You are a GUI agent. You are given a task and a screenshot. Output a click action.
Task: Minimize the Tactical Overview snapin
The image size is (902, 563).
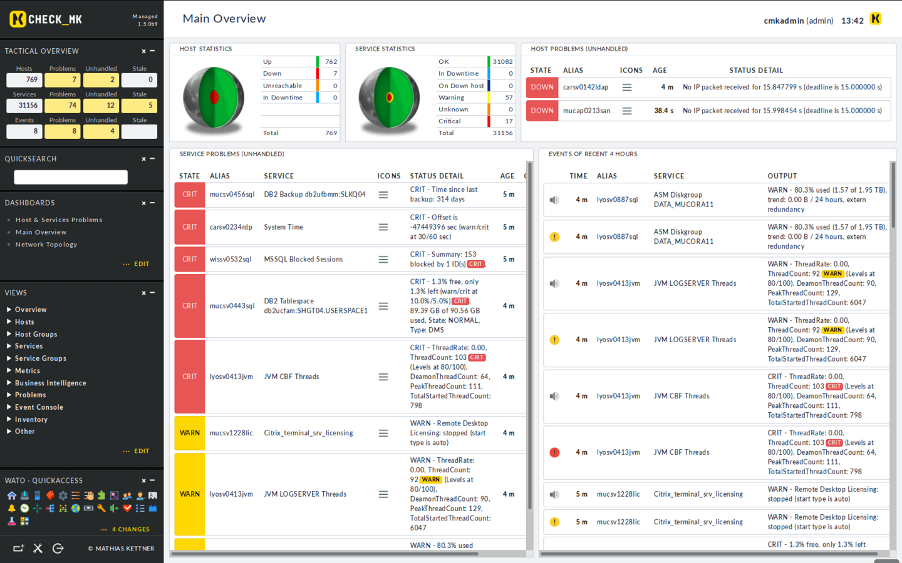[x=152, y=51]
